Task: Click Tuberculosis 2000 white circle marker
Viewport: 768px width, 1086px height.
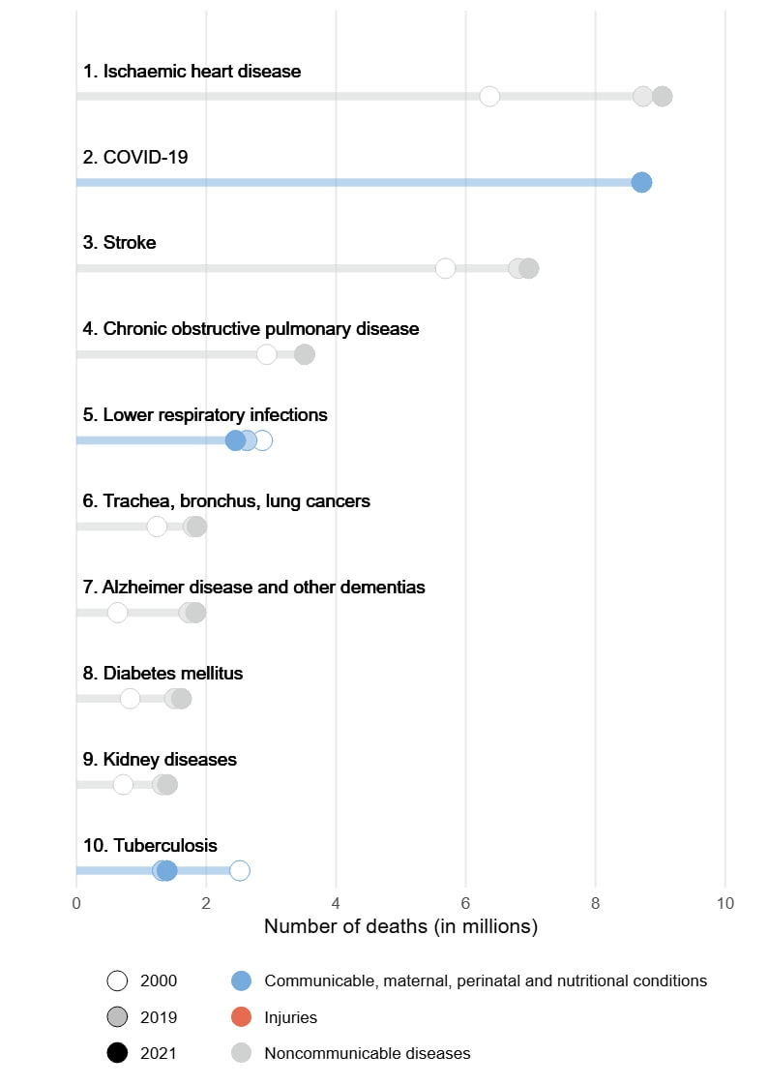Action: [239, 870]
